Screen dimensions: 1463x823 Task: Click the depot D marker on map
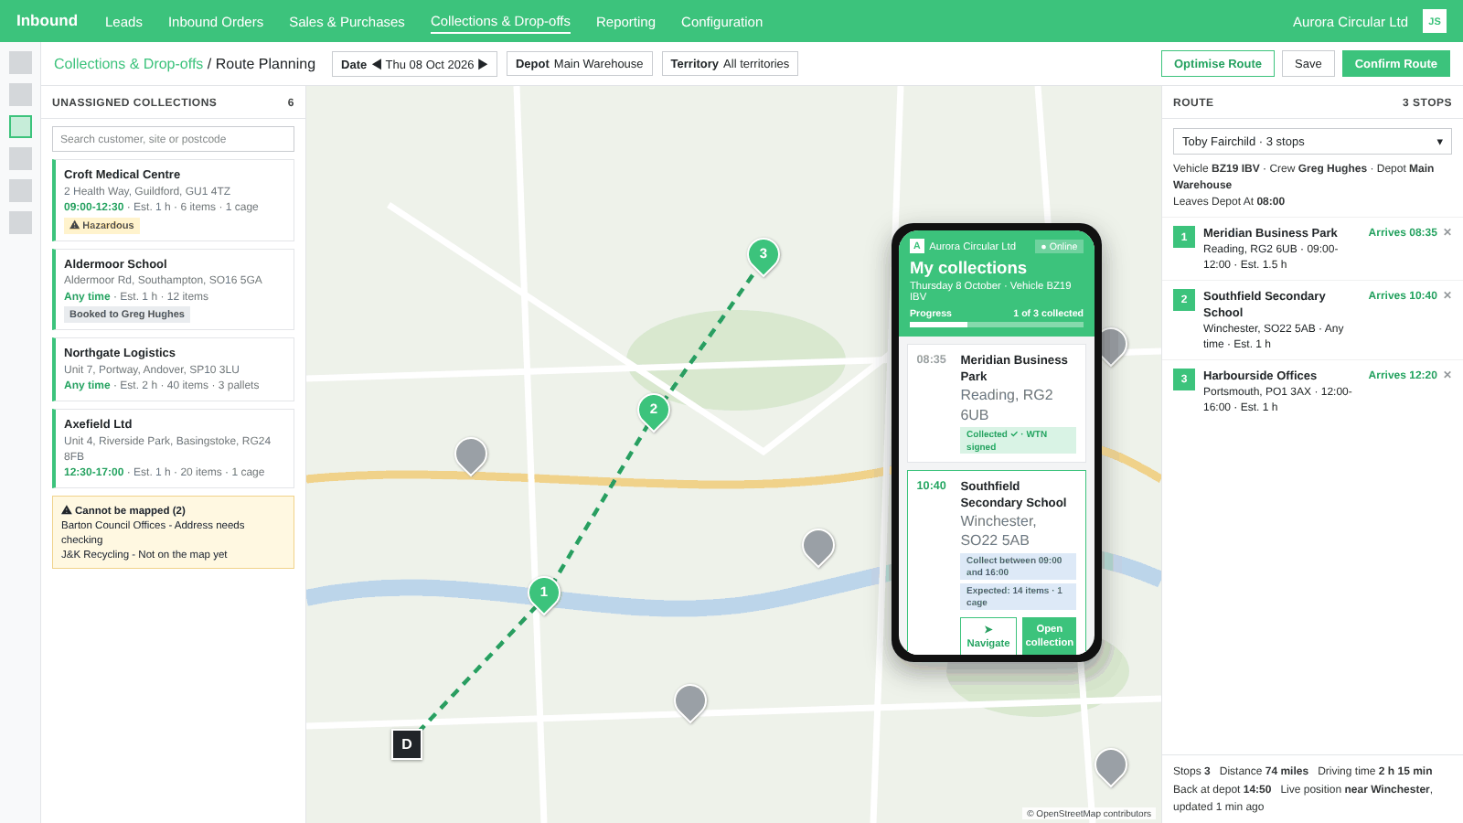(407, 744)
